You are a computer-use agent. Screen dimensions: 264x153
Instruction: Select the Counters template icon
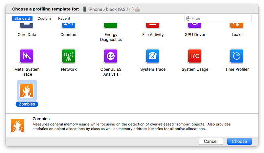(x=69, y=26)
